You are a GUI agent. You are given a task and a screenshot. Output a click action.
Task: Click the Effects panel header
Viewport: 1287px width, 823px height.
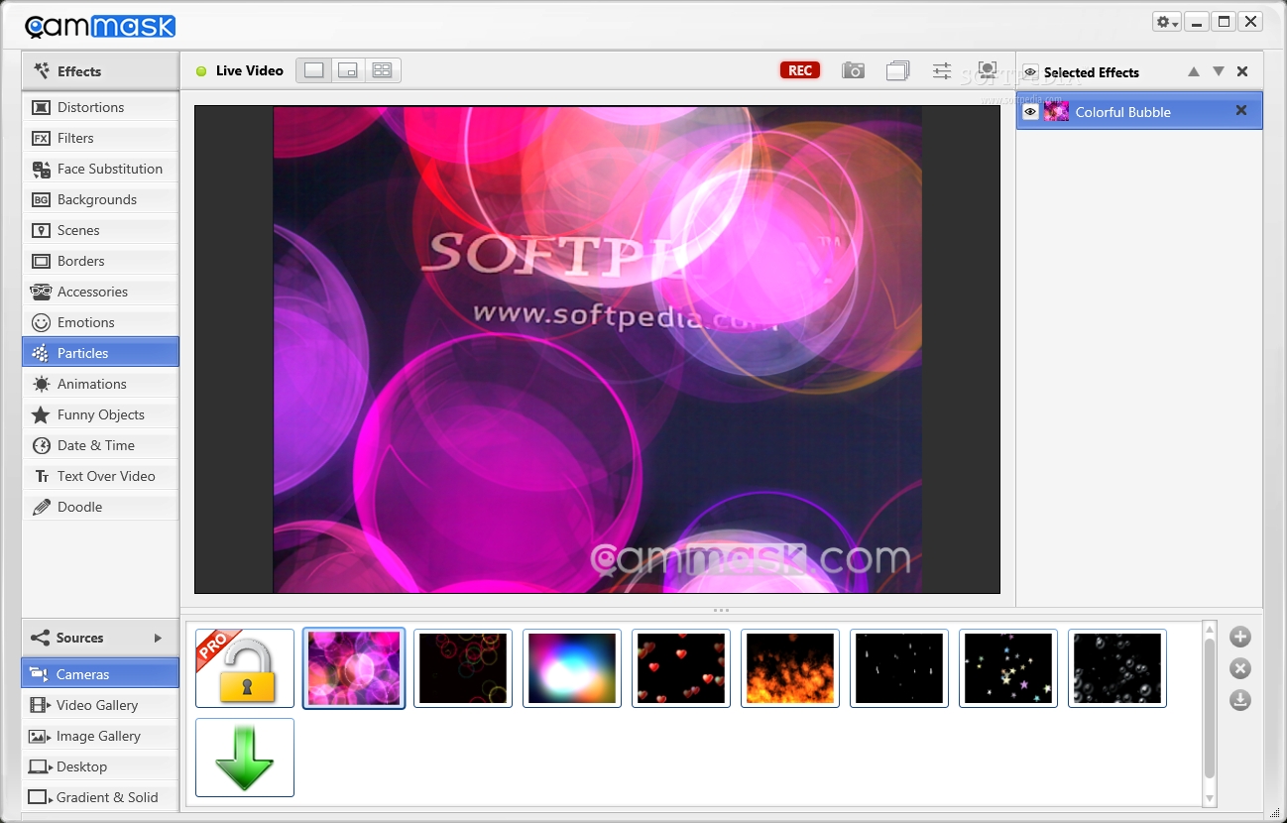(x=100, y=71)
